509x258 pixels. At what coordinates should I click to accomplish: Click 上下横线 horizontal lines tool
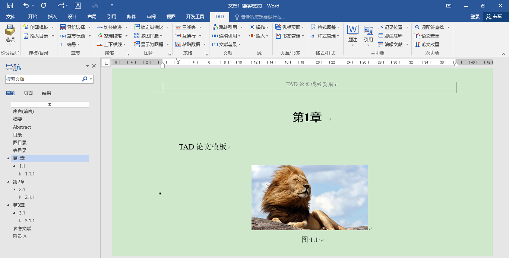pos(110,45)
